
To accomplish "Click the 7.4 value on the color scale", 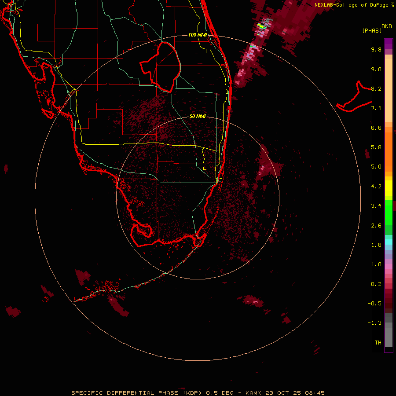I will coord(376,108).
